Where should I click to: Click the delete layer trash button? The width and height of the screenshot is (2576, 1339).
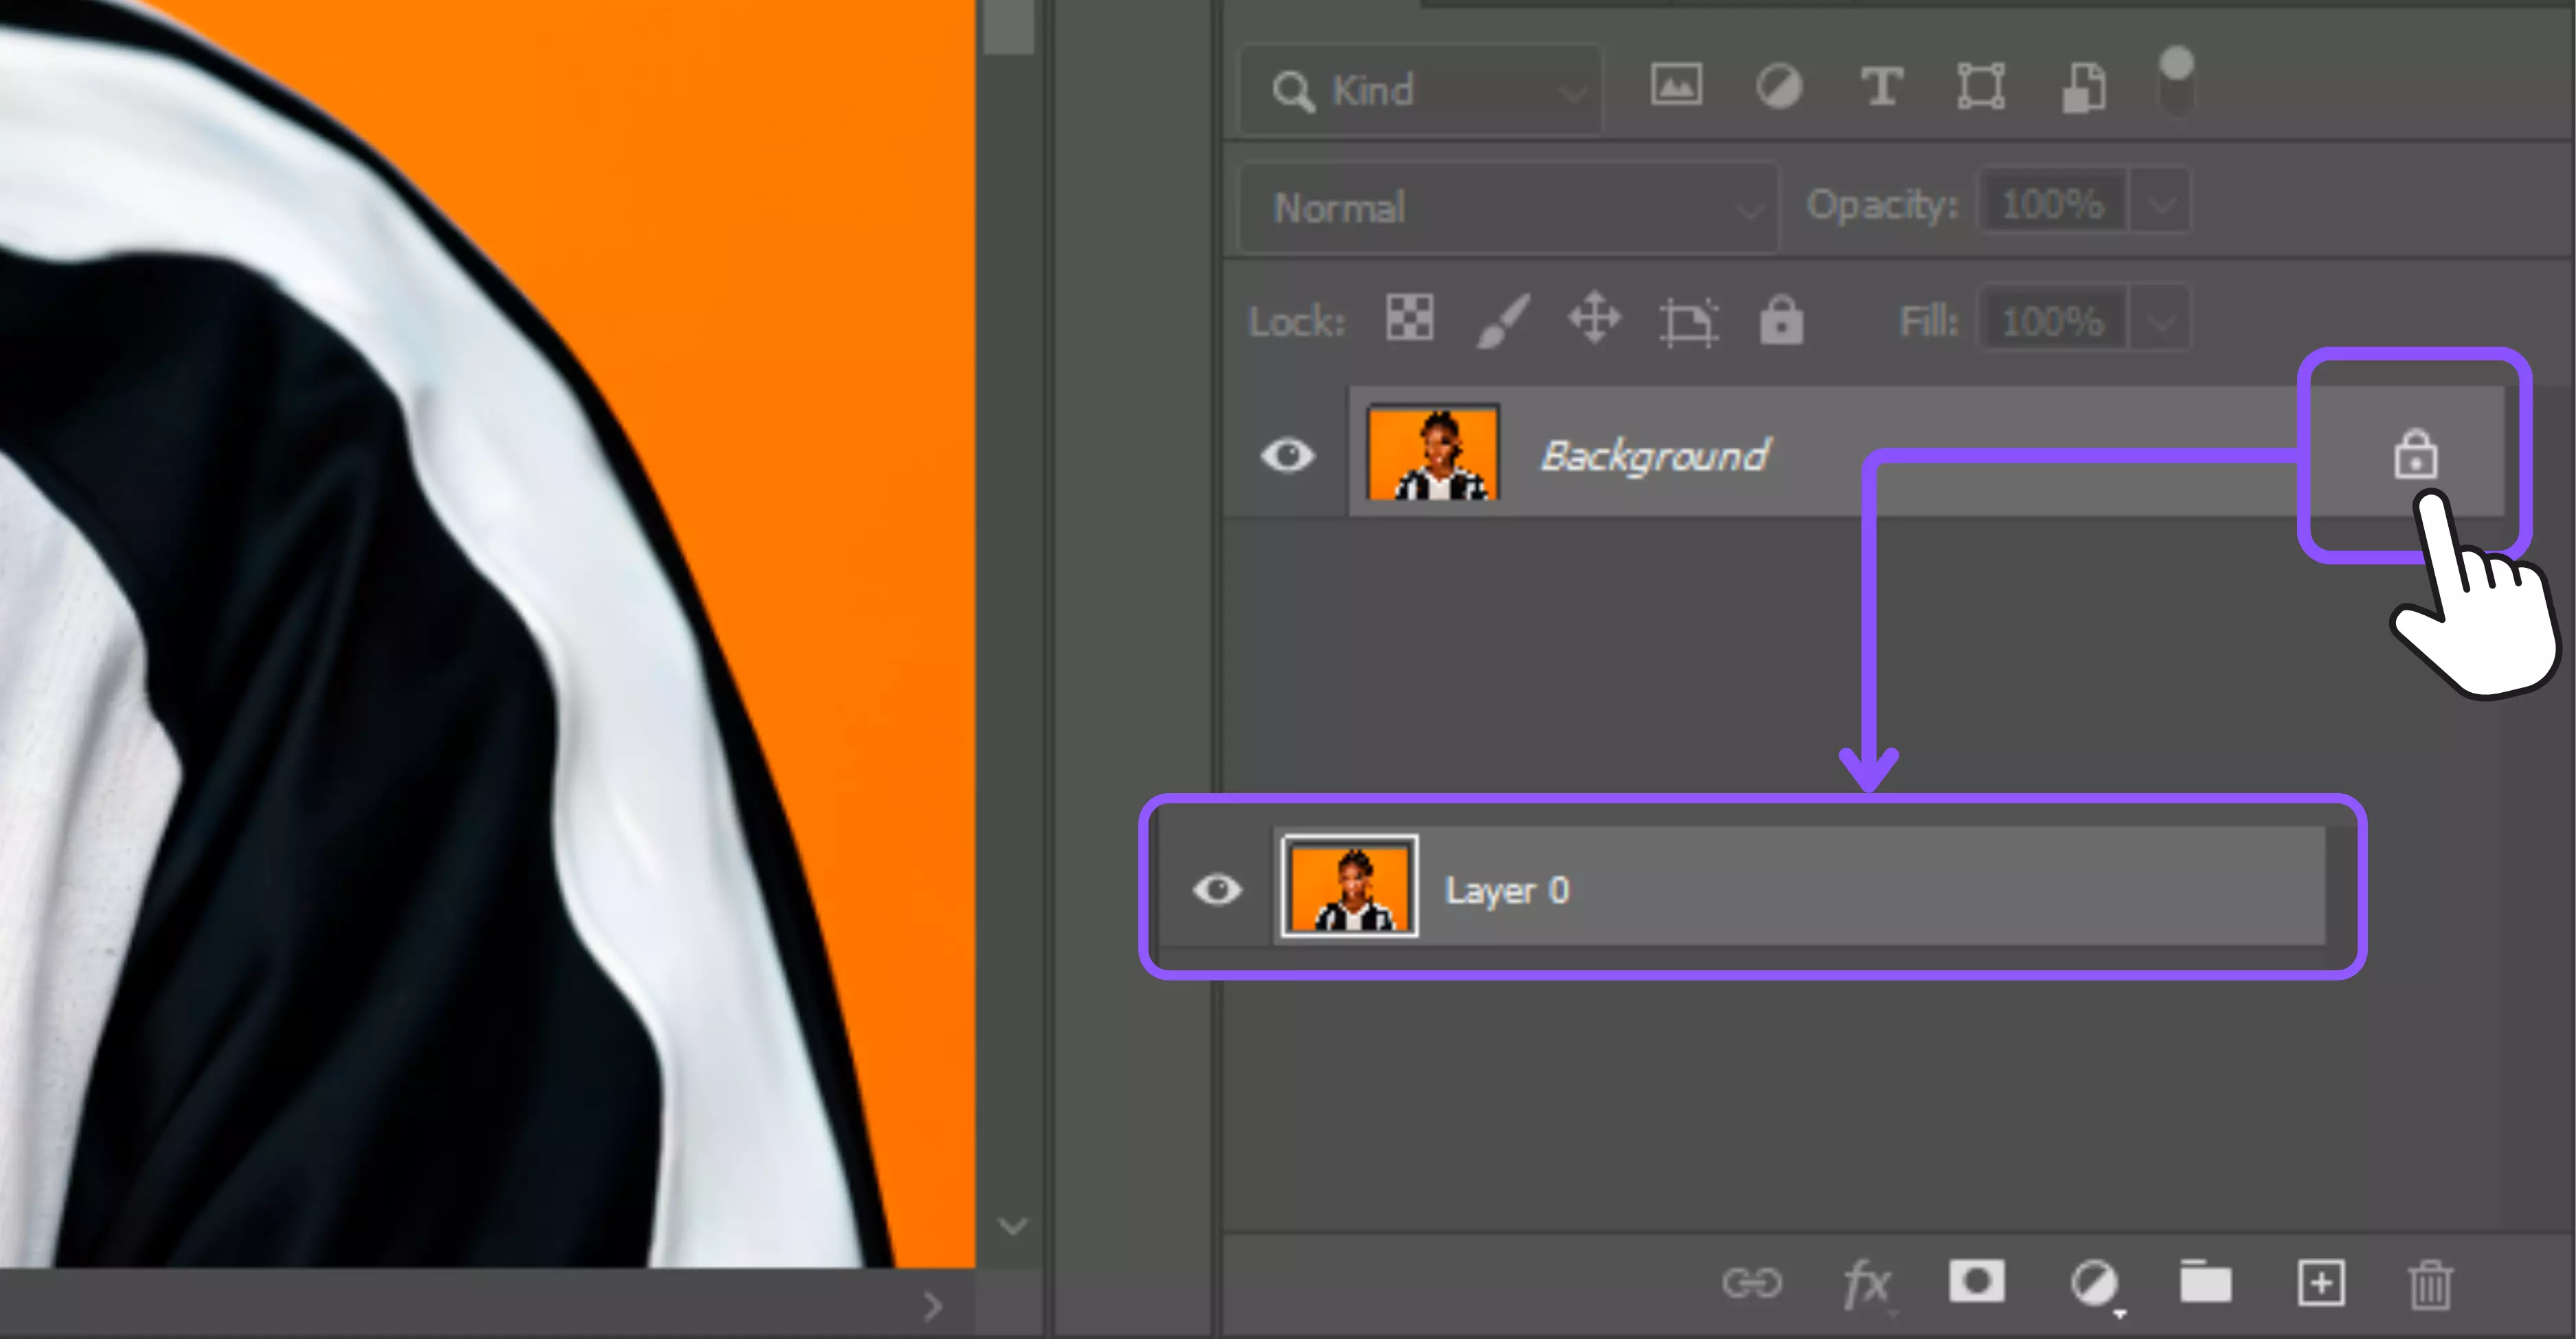point(2429,1284)
